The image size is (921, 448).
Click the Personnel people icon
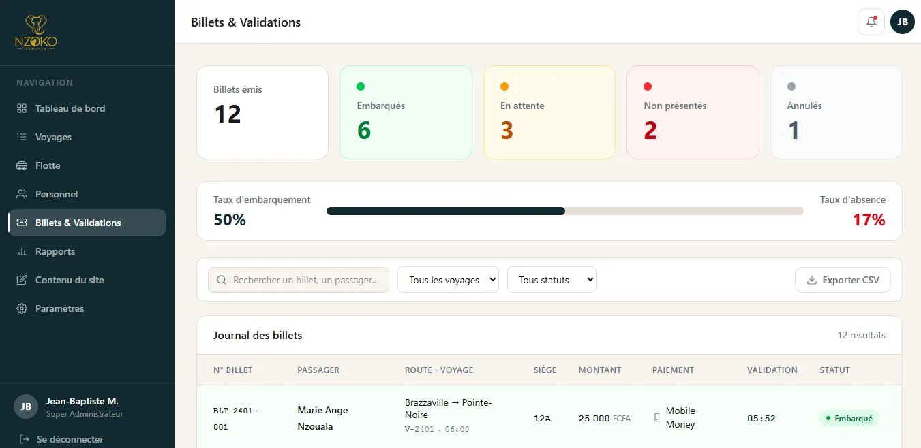22,194
